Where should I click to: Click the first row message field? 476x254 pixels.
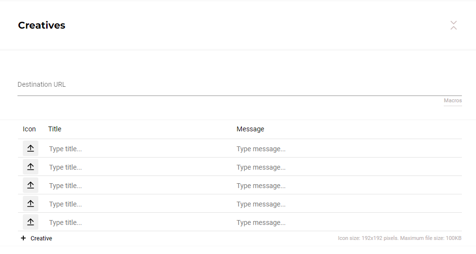347,149
